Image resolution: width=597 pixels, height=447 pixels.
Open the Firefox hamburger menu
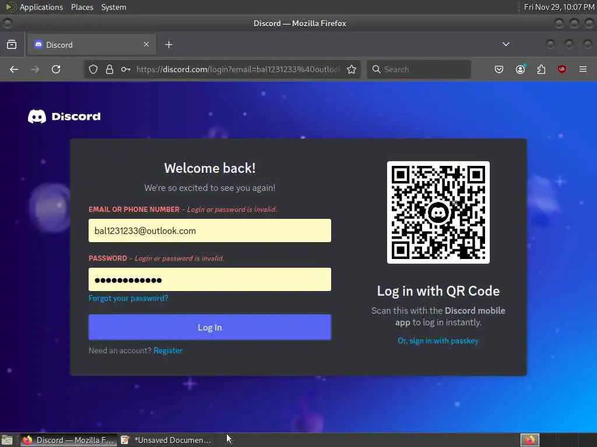coord(583,69)
